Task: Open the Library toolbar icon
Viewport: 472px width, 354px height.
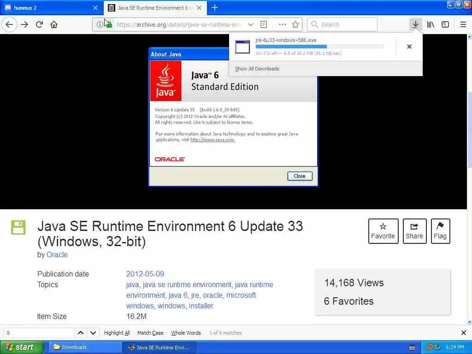Action: (x=431, y=25)
